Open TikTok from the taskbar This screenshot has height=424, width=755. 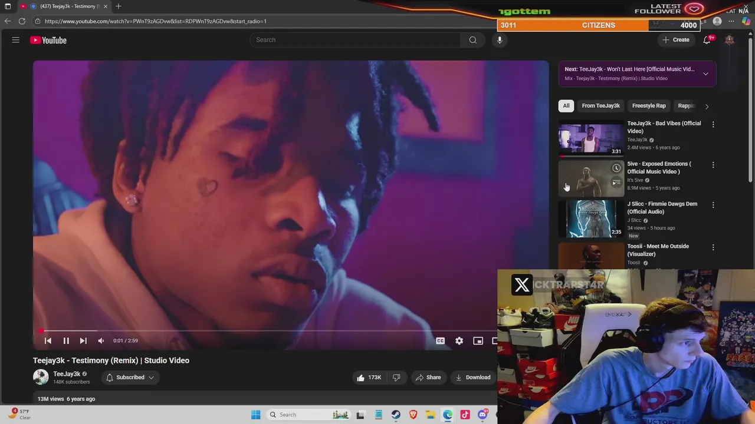point(465,415)
